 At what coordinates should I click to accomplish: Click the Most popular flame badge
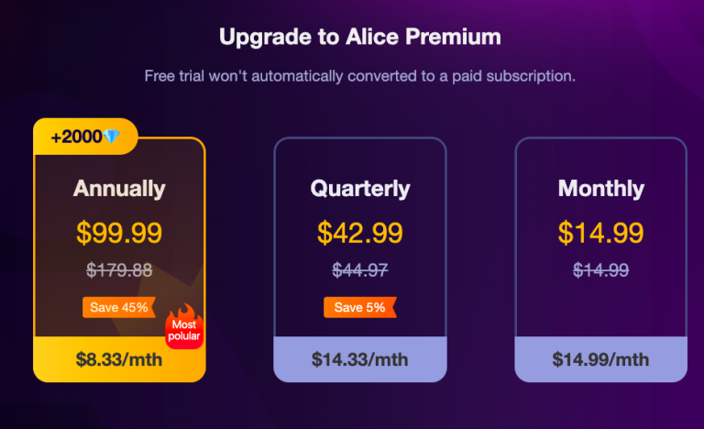coord(182,328)
